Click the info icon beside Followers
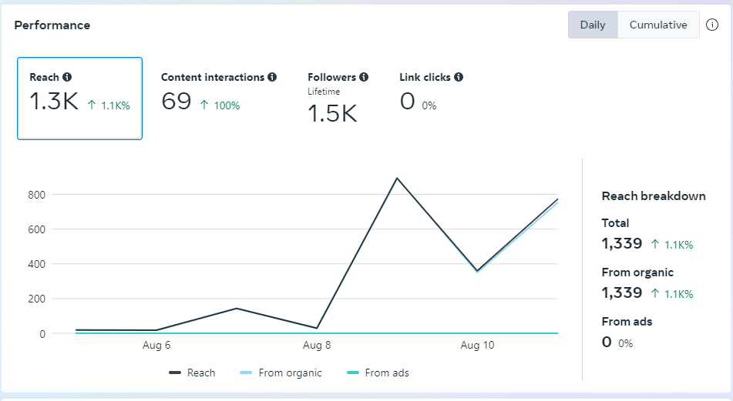Viewport: 733px width, 401px height. click(364, 77)
